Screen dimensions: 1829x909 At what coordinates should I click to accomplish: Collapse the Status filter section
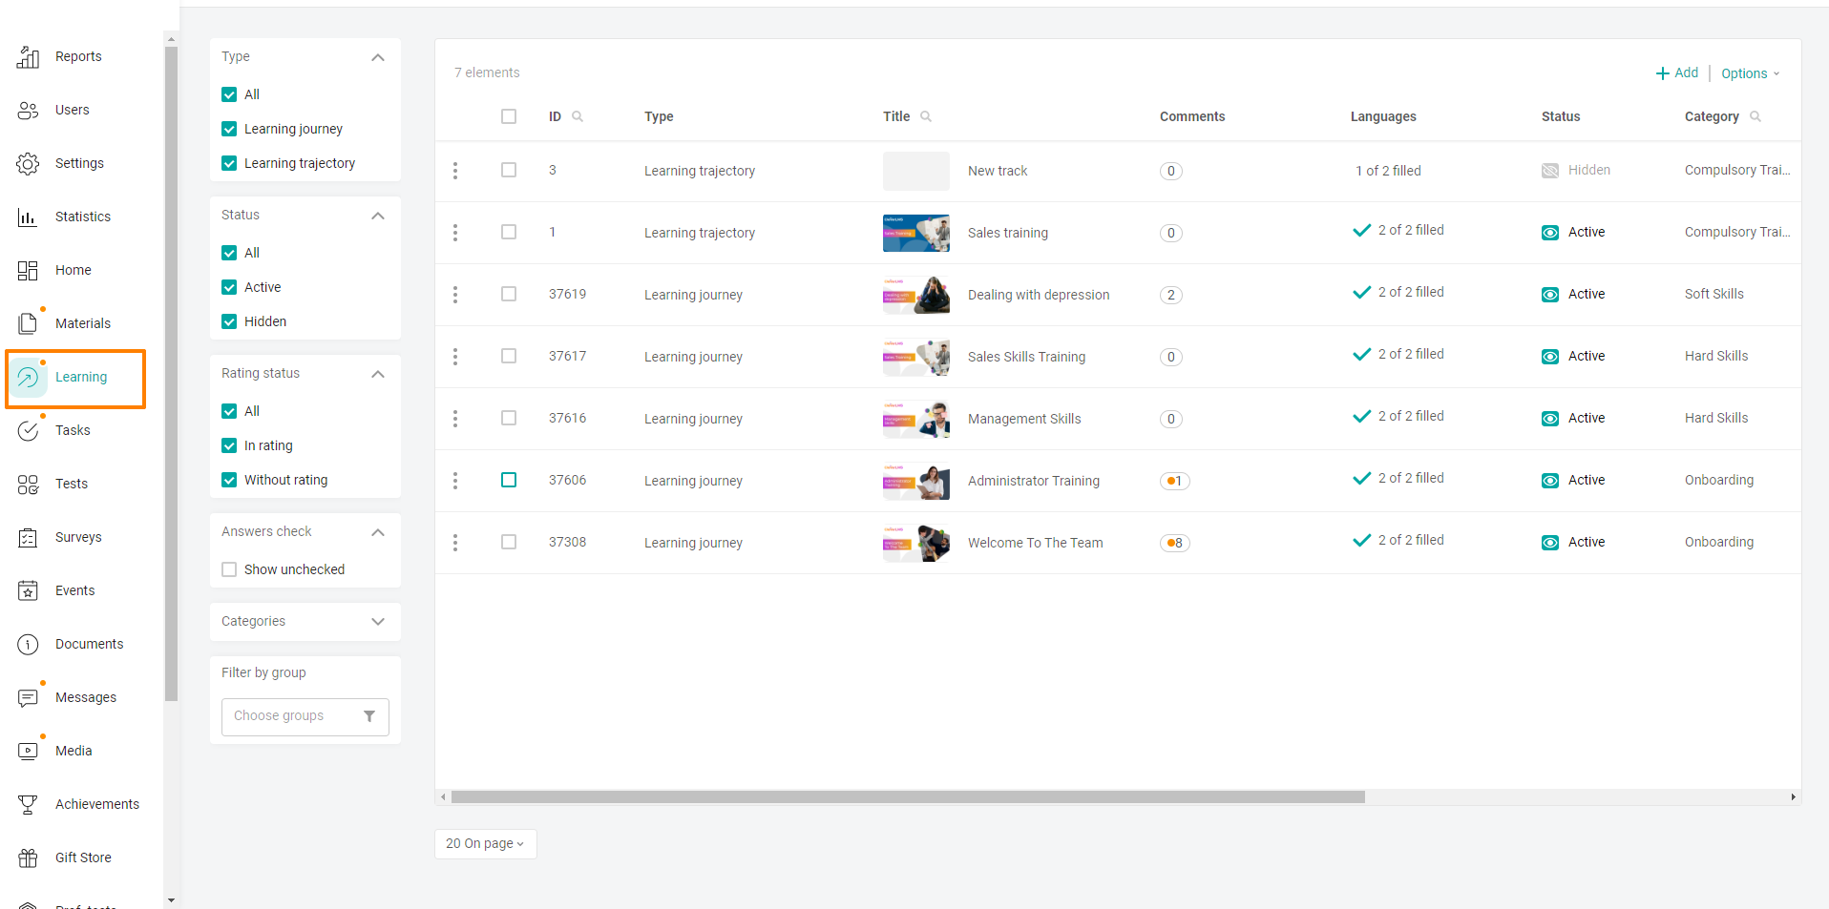pos(378,216)
